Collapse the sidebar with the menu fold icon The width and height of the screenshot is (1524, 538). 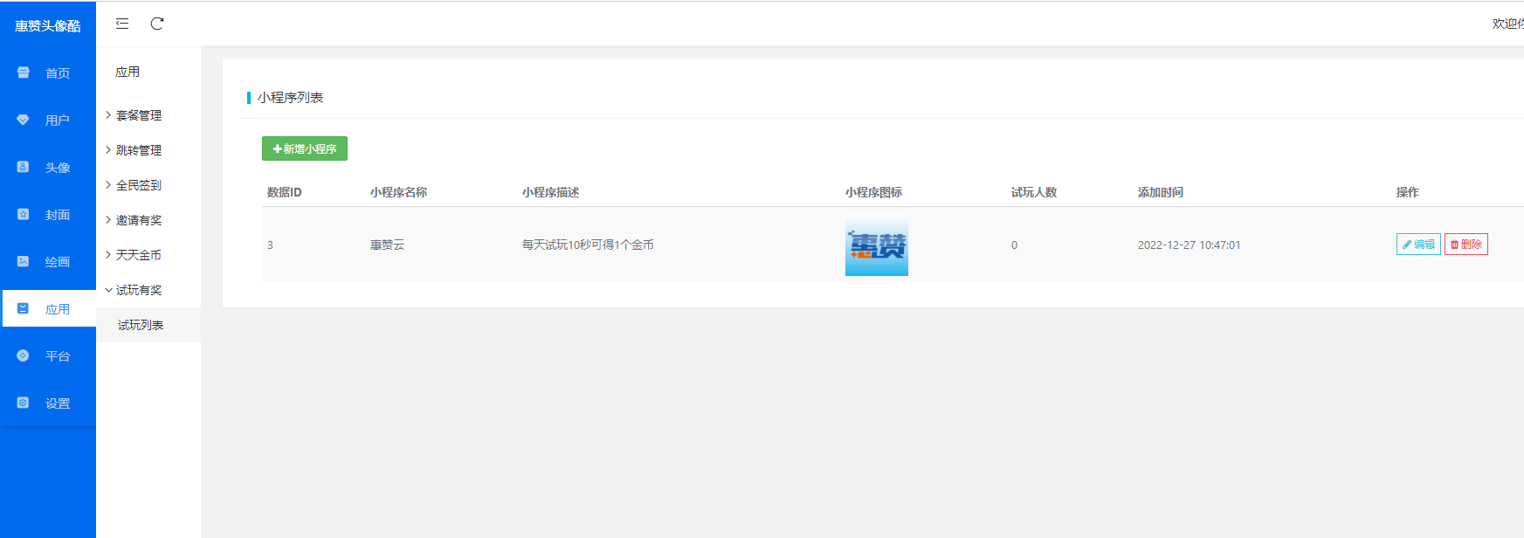click(122, 24)
